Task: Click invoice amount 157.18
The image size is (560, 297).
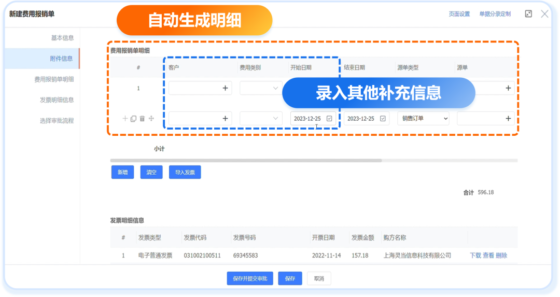Action: [x=360, y=256]
